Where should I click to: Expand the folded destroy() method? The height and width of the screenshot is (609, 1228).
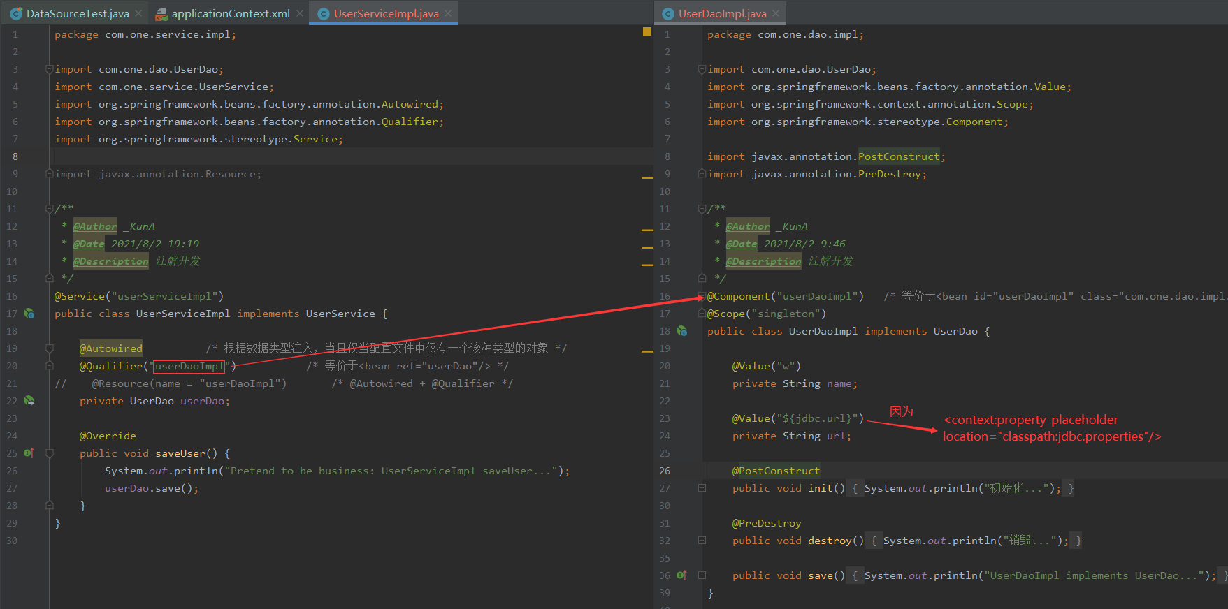(702, 541)
